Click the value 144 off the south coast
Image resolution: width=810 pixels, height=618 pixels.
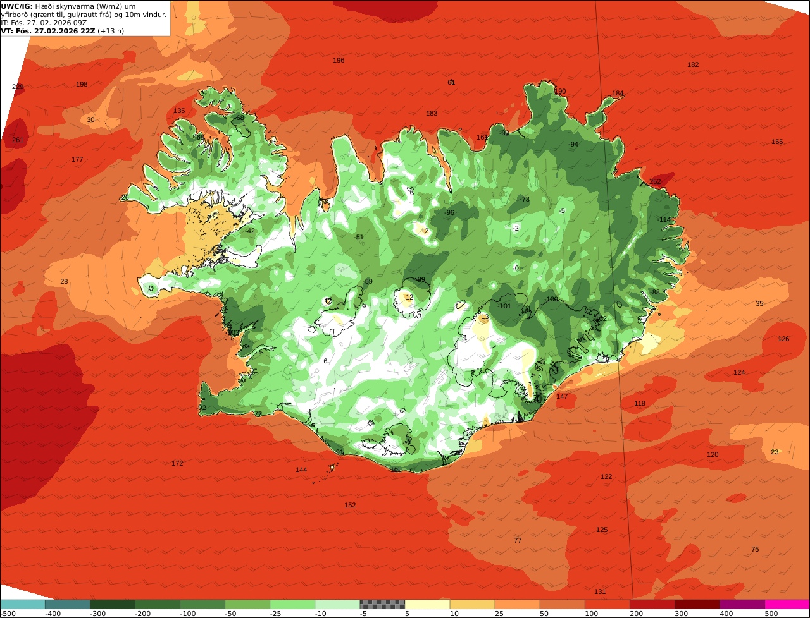[301, 470]
